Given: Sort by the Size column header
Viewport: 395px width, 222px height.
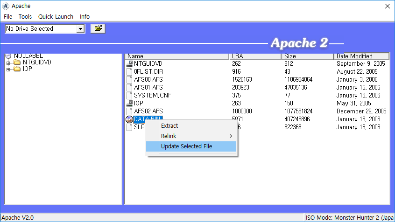Looking at the screenshot, I should tap(307, 56).
